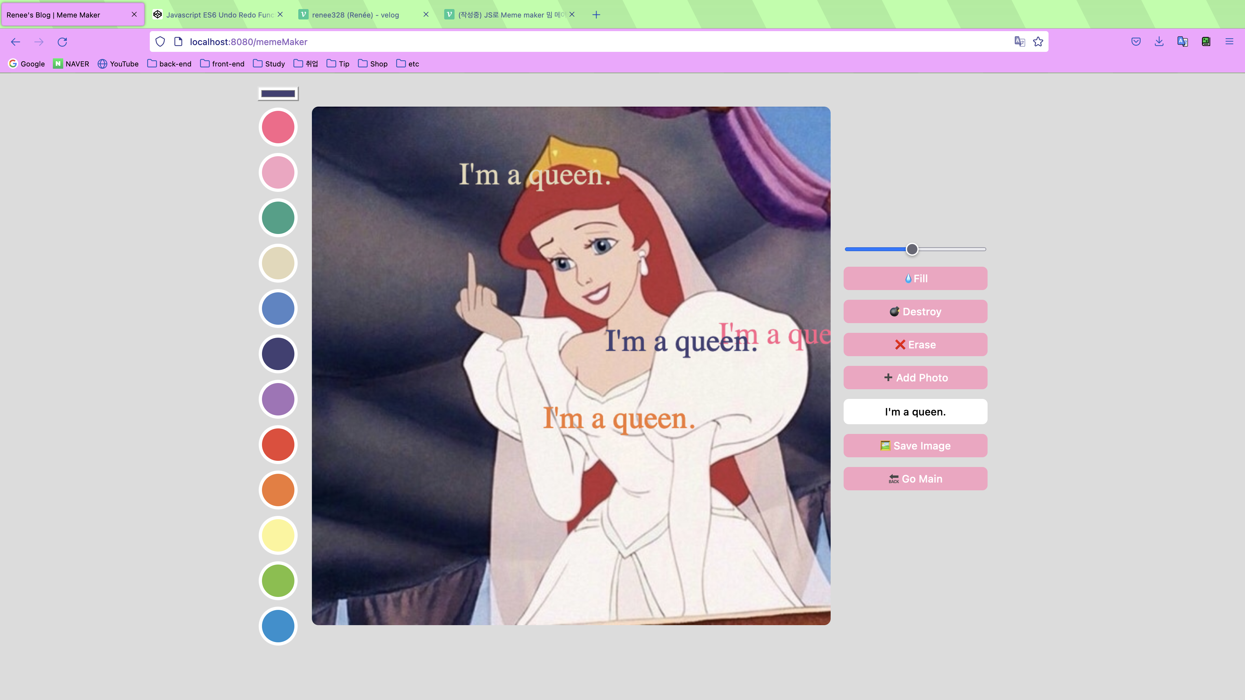Select the dark navy color swatch
The height and width of the screenshot is (700, 1245).
[x=278, y=354]
